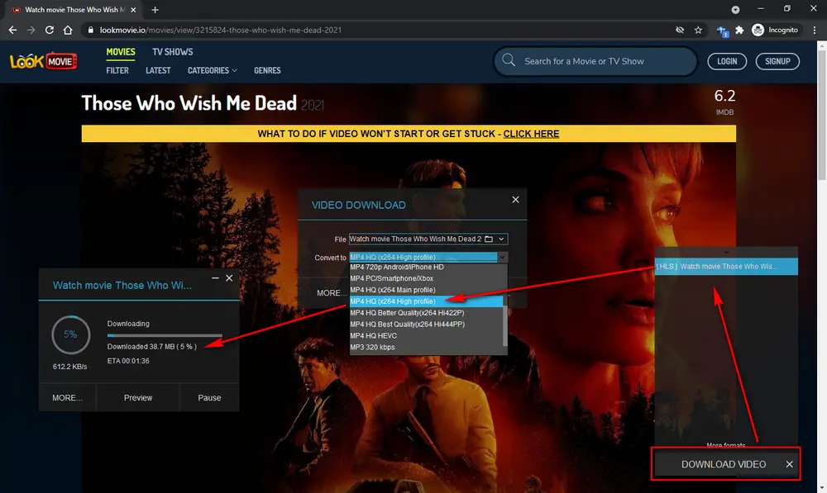Open the Filter menu item
Viewport: 827px width, 493px height.
coord(117,70)
